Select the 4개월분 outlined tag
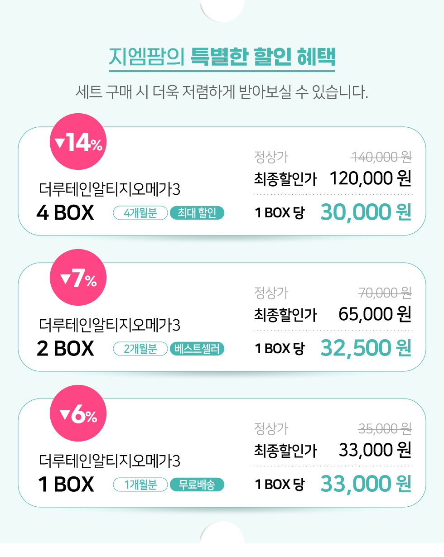Viewport: 444px width, 557px height. pos(140,213)
